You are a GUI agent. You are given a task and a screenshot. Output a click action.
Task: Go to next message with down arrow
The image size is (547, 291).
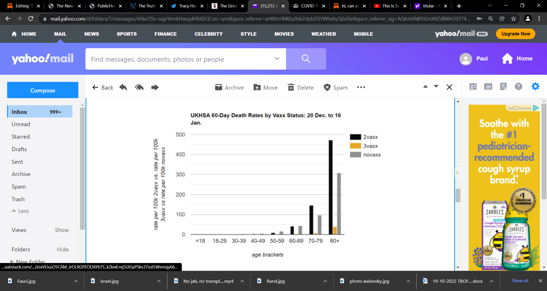[436, 86]
